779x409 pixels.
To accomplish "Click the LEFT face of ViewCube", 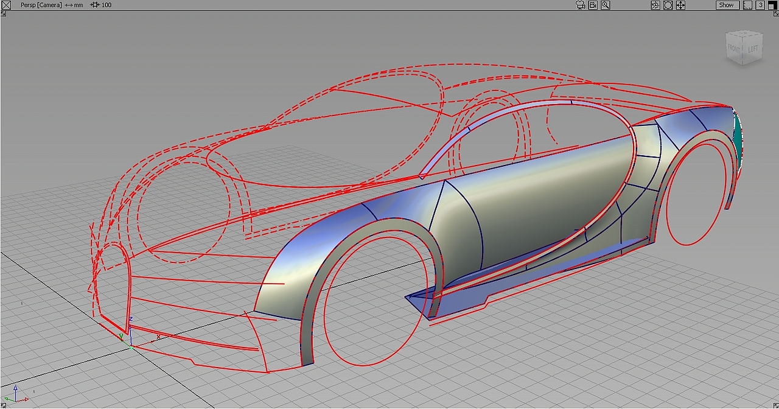I will tap(753, 49).
